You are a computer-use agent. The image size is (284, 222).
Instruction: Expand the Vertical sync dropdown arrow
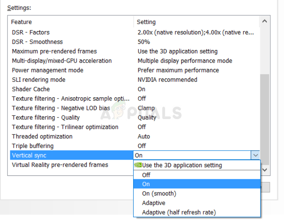tap(256, 155)
